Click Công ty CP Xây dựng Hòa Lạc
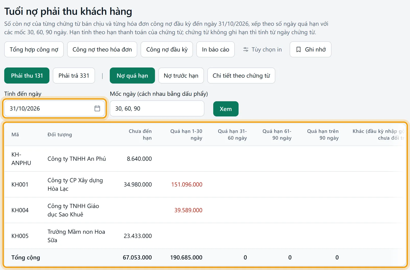This screenshot has height=270, width=410. coord(75,185)
